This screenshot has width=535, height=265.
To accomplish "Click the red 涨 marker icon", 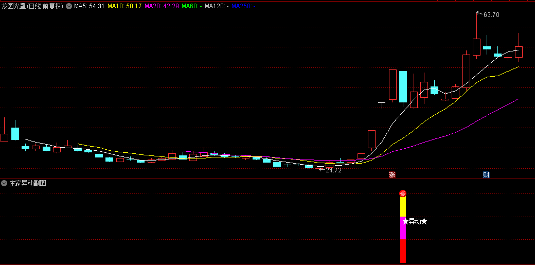I will coord(392,175).
